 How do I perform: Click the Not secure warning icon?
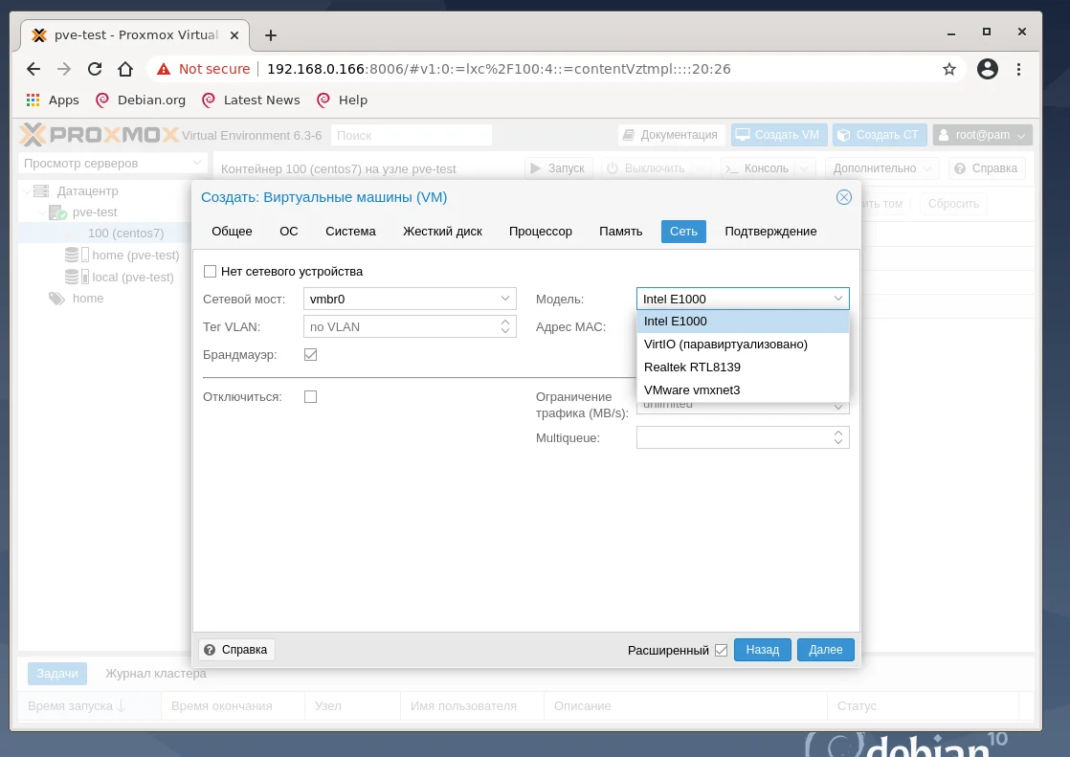point(166,68)
